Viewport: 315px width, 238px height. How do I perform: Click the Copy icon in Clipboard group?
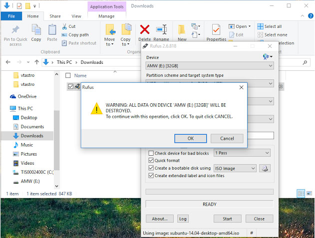click(36, 29)
